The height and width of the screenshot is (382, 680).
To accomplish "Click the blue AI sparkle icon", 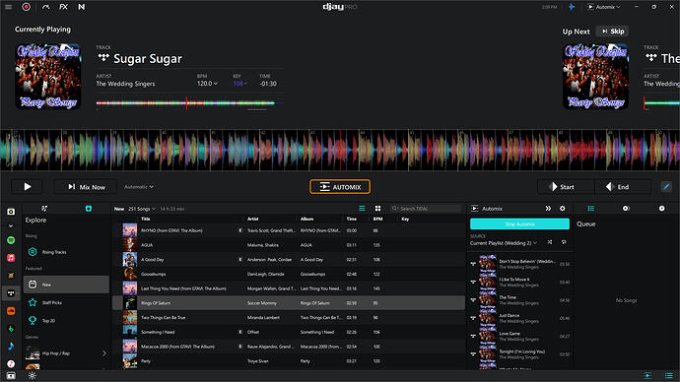I will coord(572,7).
